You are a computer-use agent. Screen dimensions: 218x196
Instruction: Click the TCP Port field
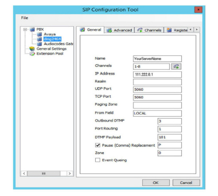(x=157, y=97)
